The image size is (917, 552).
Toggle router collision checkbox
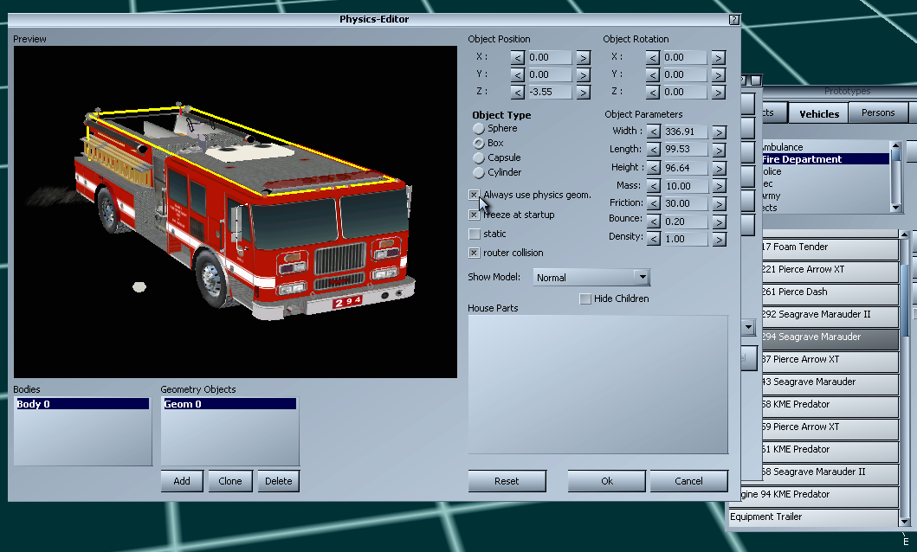(x=475, y=253)
